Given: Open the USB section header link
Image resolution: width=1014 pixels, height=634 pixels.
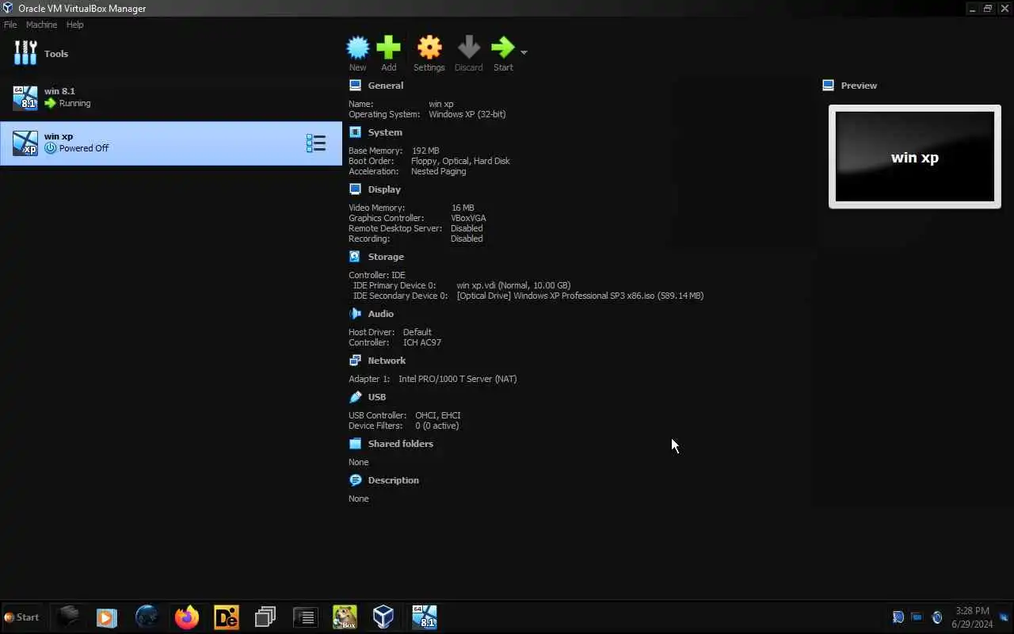Looking at the screenshot, I should (377, 397).
